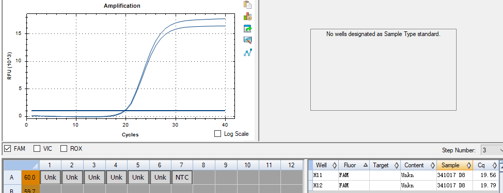Select plate row A header
The width and height of the screenshot is (503, 193).
point(12,178)
